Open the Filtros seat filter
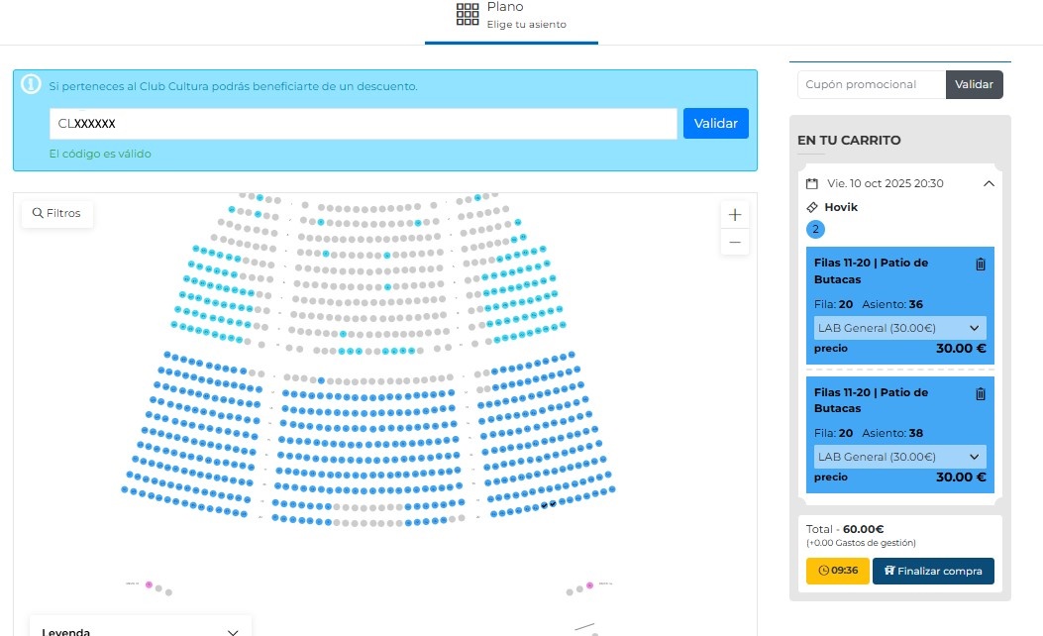The width and height of the screenshot is (1043, 636). [x=56, y=213]
